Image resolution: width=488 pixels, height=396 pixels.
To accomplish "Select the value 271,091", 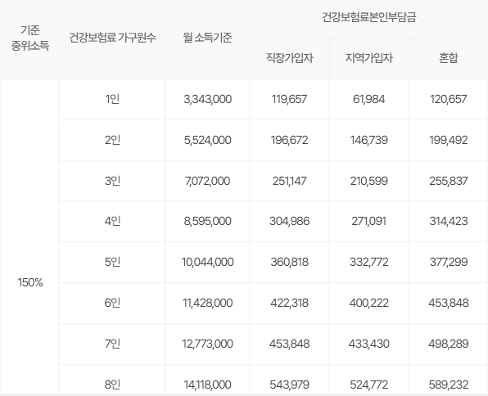I will click(x=368, y=221).
